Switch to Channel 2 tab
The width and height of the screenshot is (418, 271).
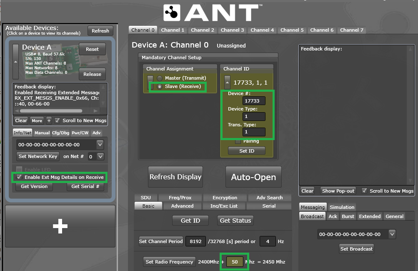[203, 30]
